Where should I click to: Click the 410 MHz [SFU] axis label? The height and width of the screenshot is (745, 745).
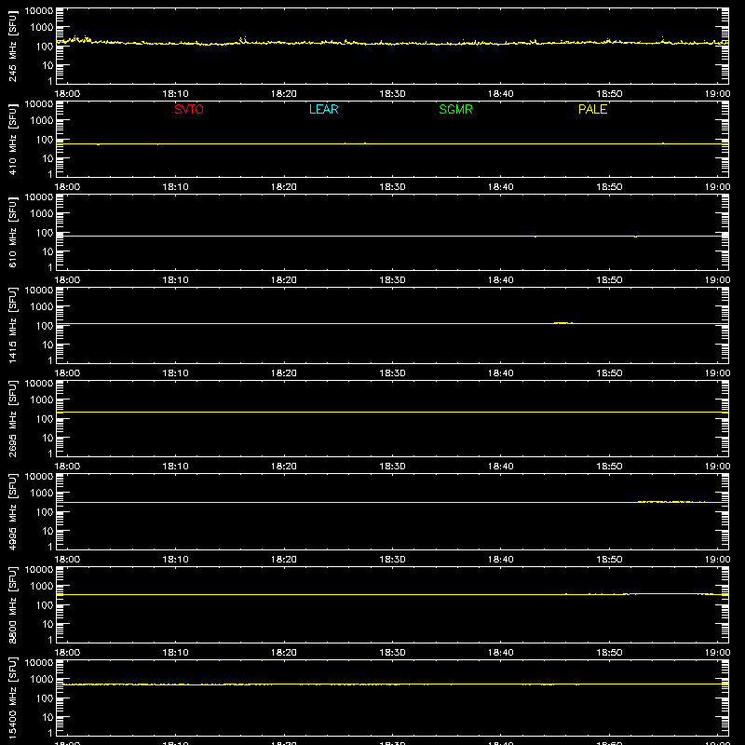coord(12,139)
